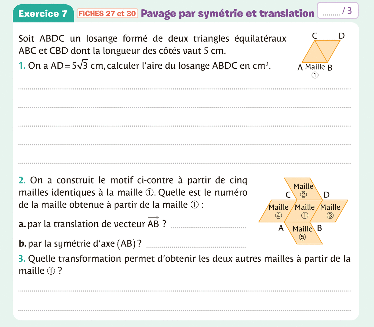The width and height of the screenshot is (374, 327).
Task: Click the FICHES 27 et 30 badge
Action: [107, 13]
